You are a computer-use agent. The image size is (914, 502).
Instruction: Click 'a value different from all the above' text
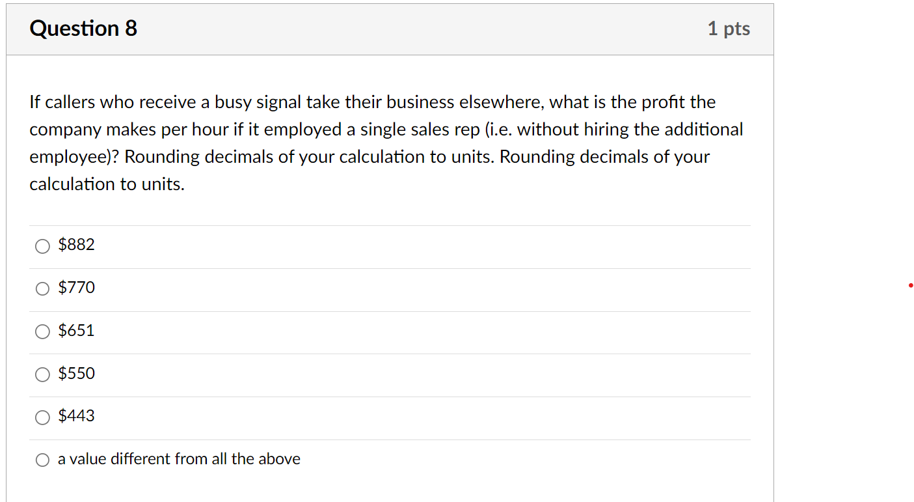179,459
